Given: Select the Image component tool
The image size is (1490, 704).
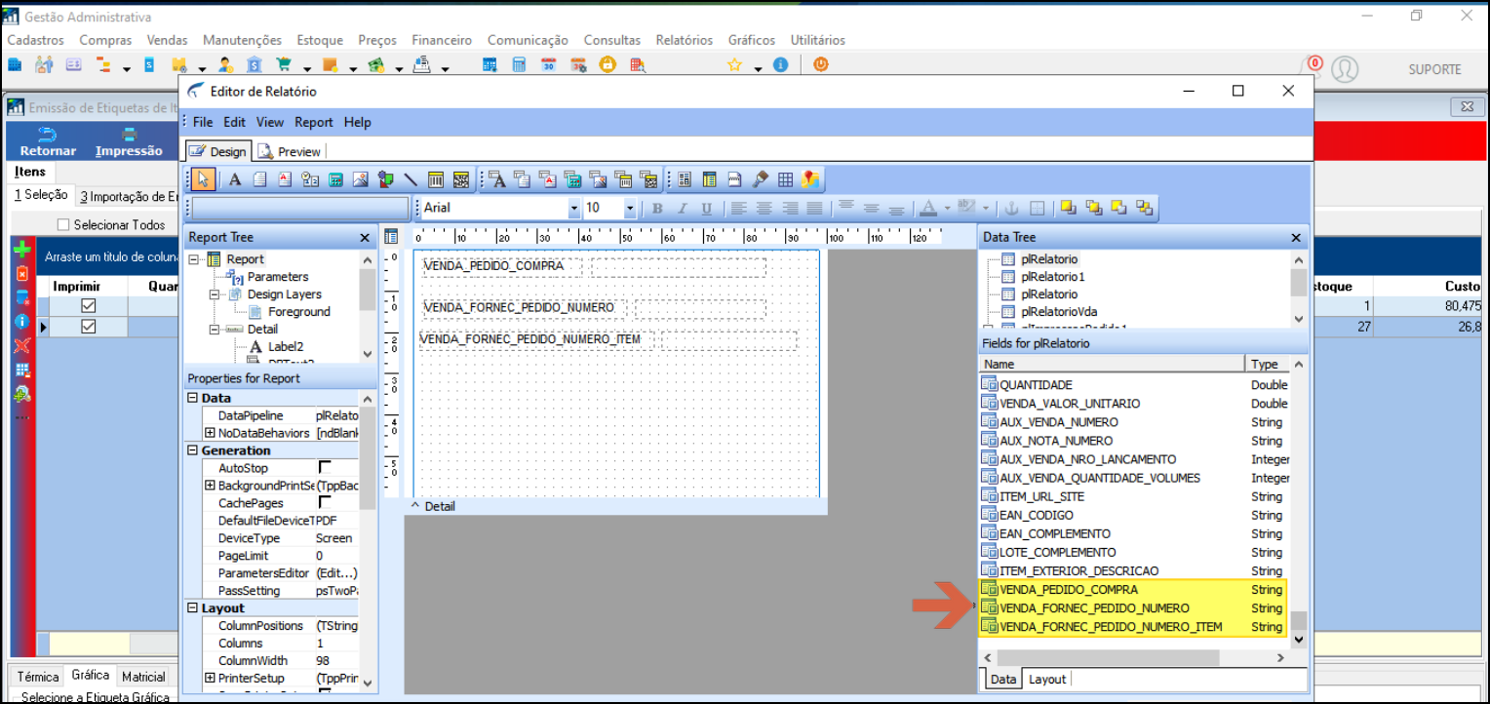Looking at the screenshot, I should (360, 179).
